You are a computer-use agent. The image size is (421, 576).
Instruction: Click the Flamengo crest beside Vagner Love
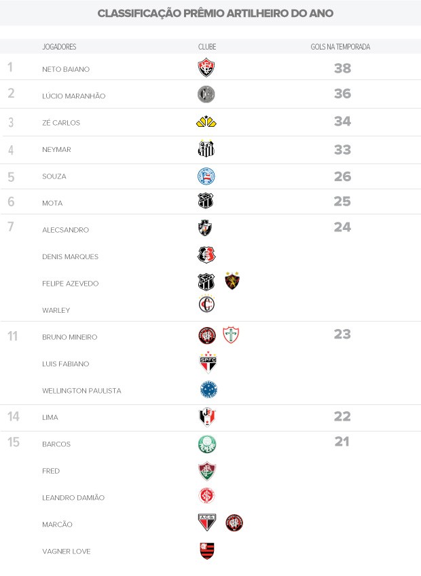click(207, 551)
